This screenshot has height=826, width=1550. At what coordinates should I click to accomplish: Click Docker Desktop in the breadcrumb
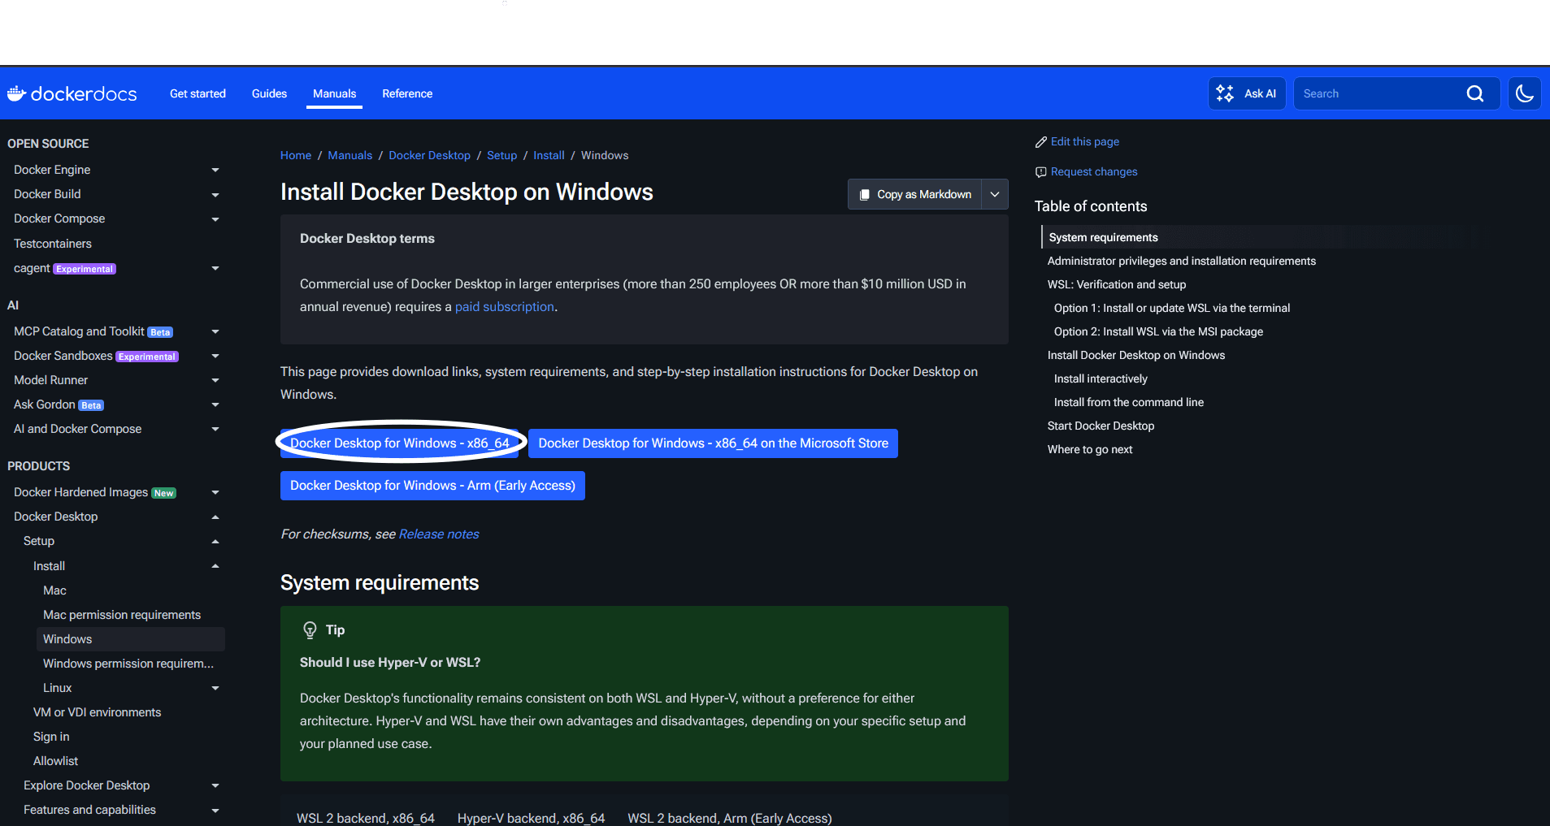coord(429,155)
